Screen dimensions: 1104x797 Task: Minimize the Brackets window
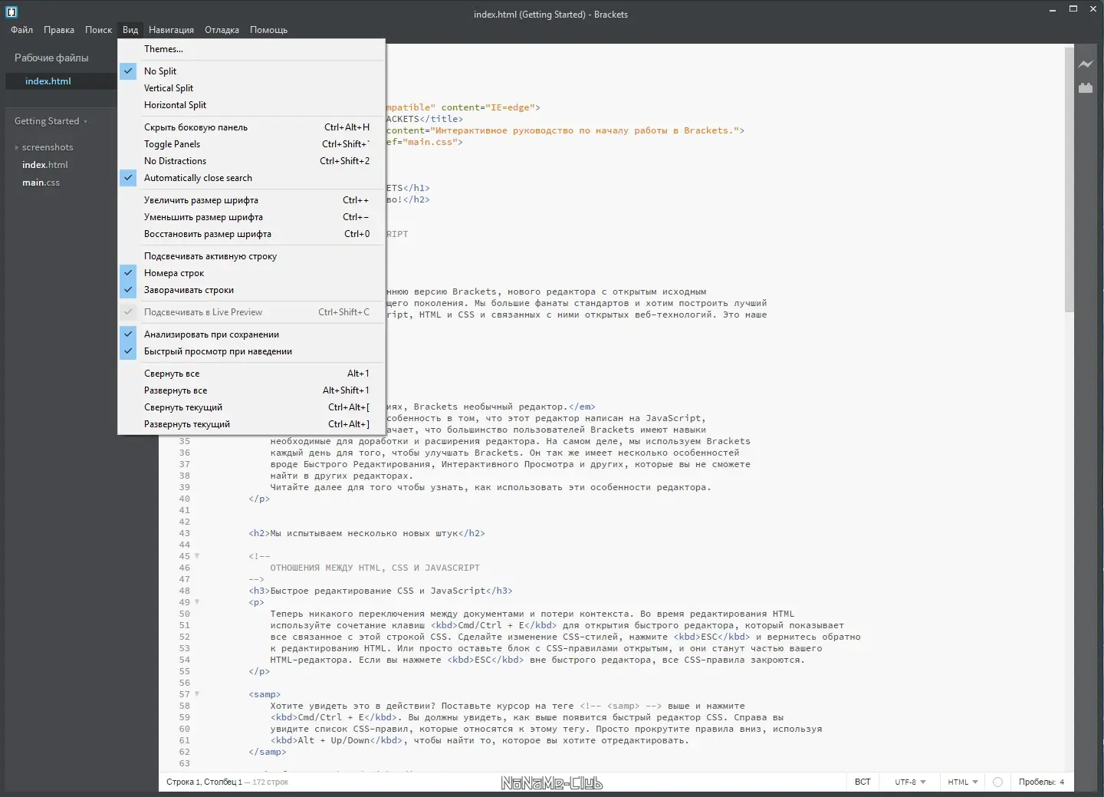1053,9
